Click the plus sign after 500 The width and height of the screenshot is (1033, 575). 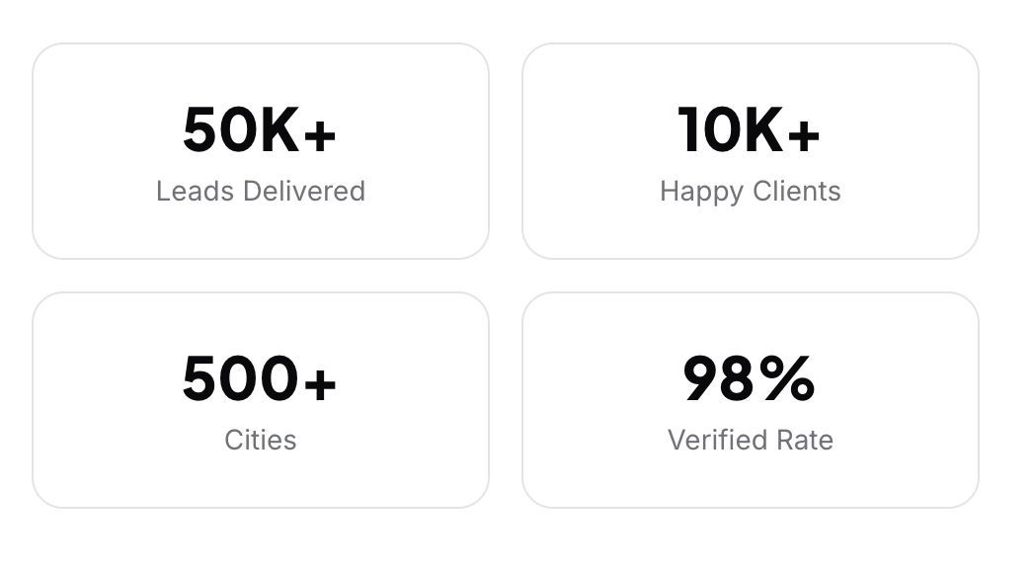point(320,382)
